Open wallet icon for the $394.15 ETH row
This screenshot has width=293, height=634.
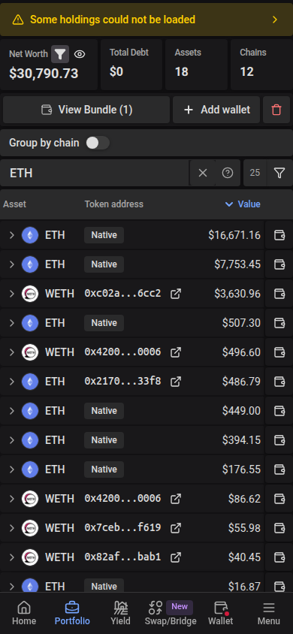[279, 440]
